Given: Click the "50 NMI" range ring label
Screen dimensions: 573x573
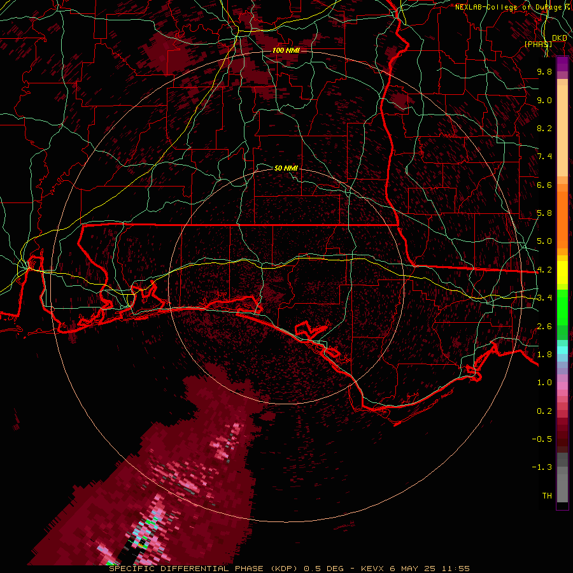Looking at the screenshot, I should [286, 168].
